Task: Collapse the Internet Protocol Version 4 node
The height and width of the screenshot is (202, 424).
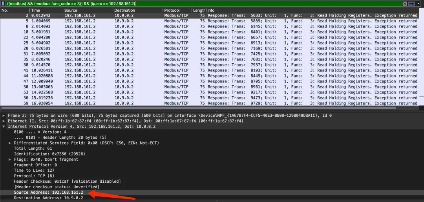Action: click(4, 127)
